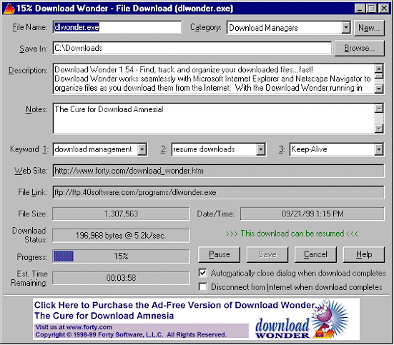Click the Notes scrollbar up arrow

[379, 109]
